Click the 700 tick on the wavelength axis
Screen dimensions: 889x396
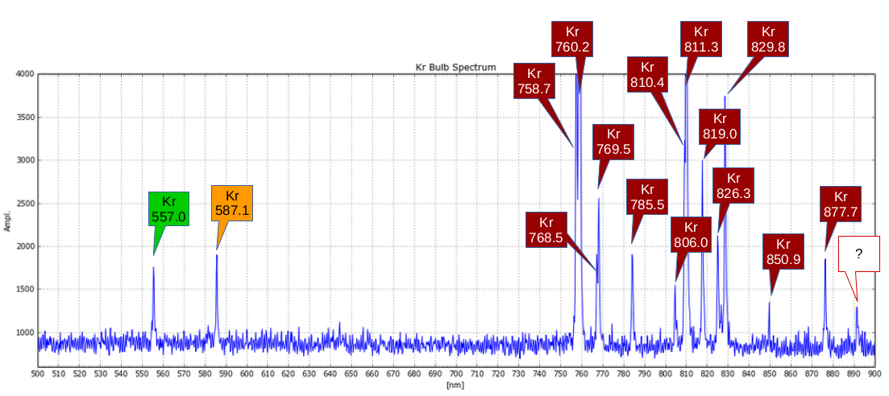pyautogui.click(x=455, y=374)
